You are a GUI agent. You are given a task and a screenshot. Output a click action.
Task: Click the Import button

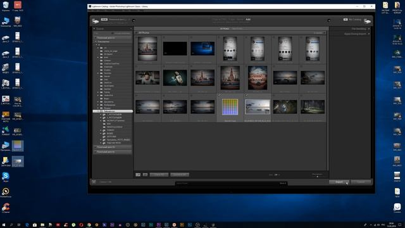coord(339,182)
